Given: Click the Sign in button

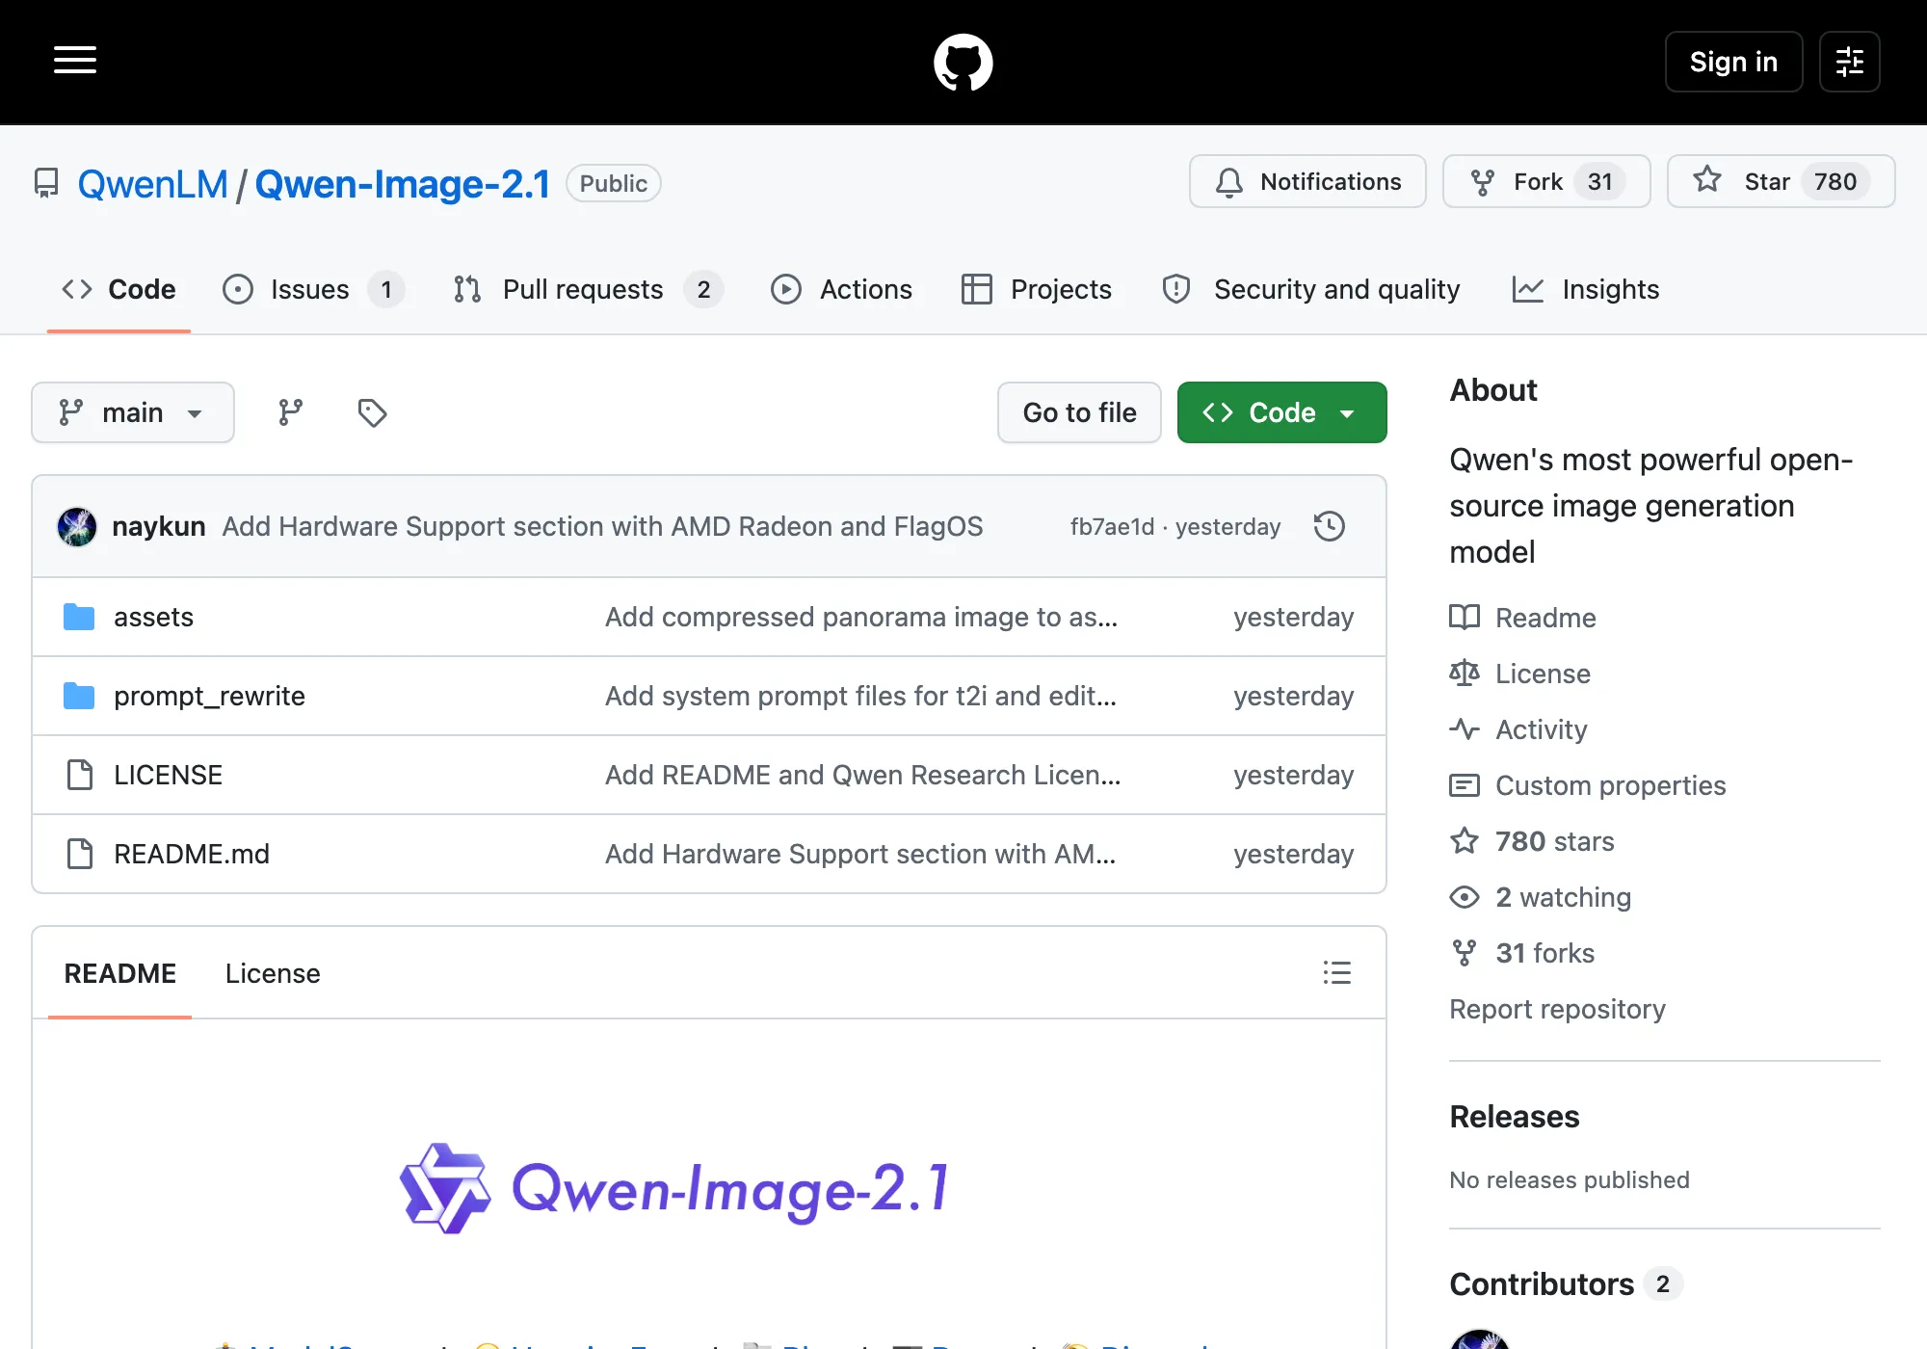Looking at the screenshot, I should (x=1733, y=62).
